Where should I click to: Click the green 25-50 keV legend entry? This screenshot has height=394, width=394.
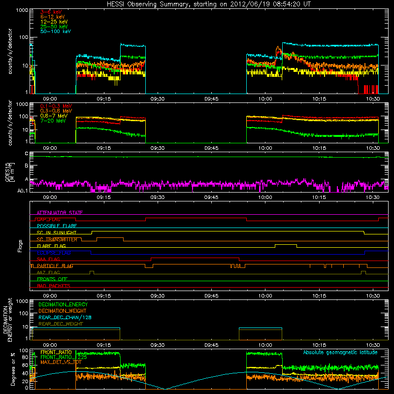(x=54, y=27)
